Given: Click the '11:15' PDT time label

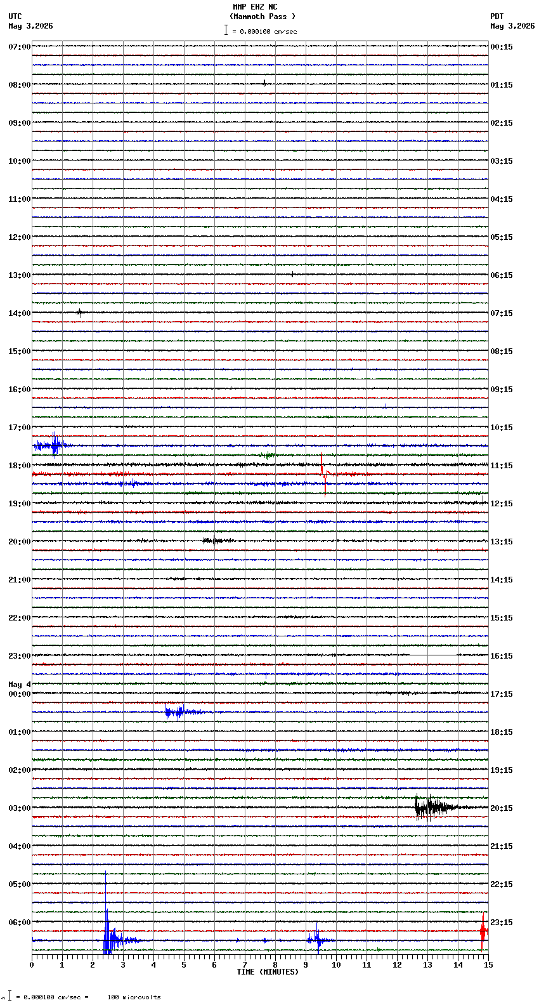Looking at the screenshot, I should coord(502,466).
